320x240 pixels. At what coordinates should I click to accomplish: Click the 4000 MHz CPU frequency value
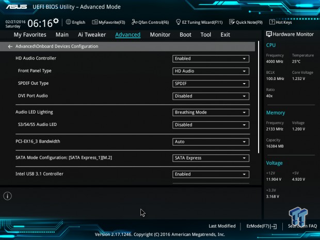[275, 61]
